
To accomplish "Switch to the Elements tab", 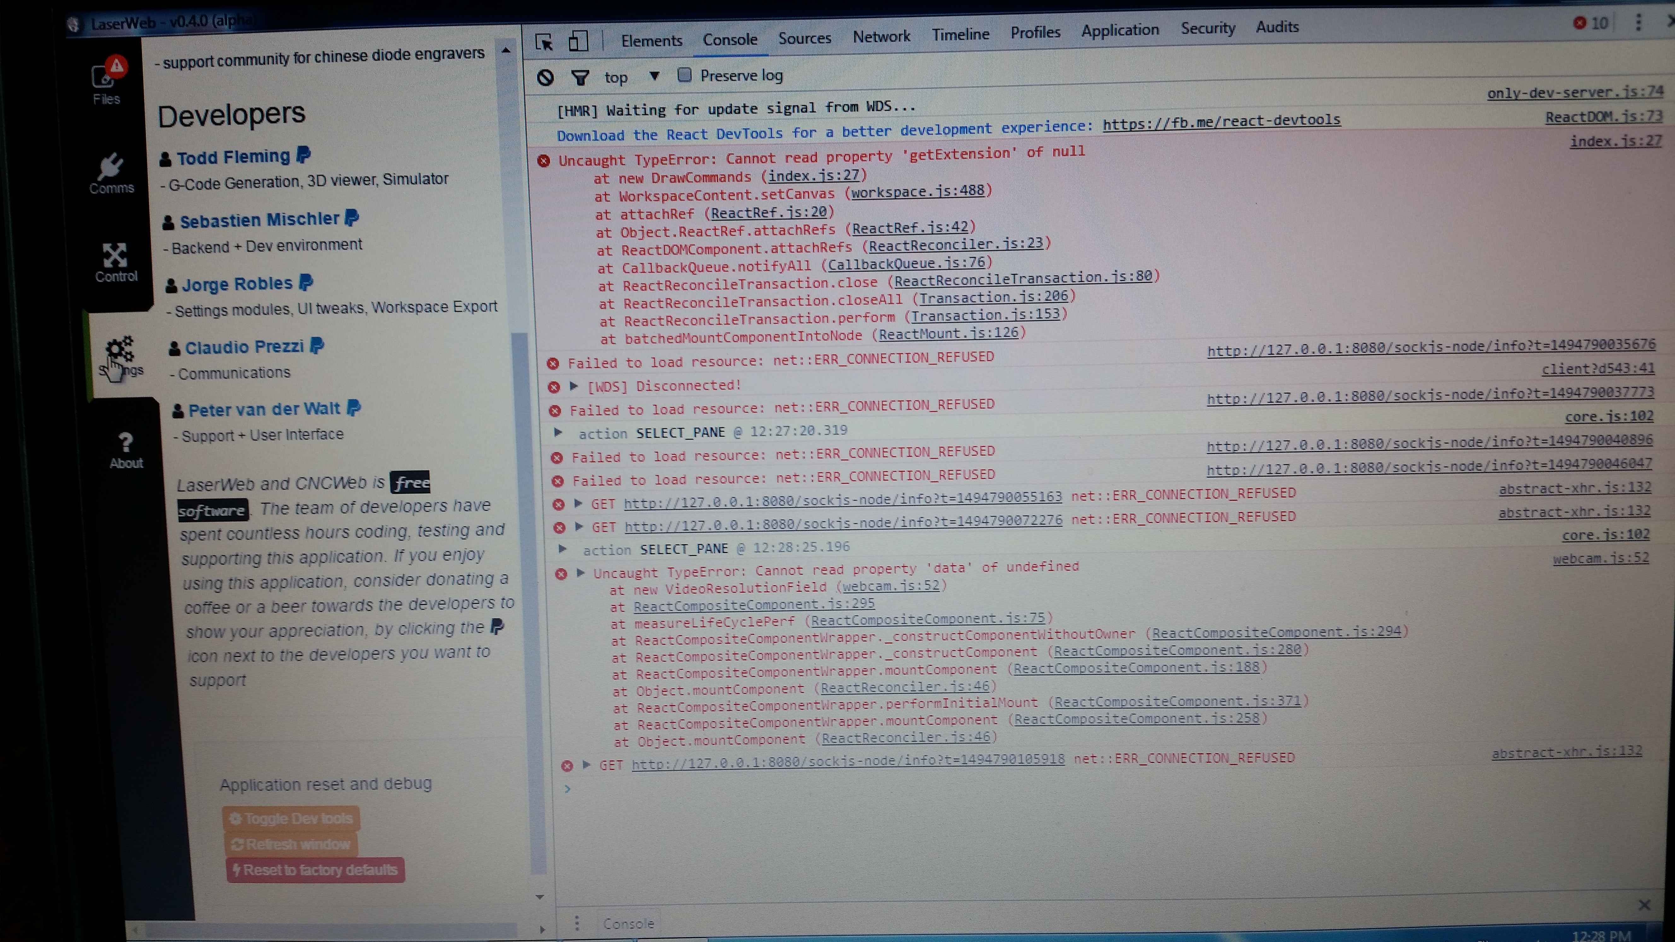I will (651, 40).
